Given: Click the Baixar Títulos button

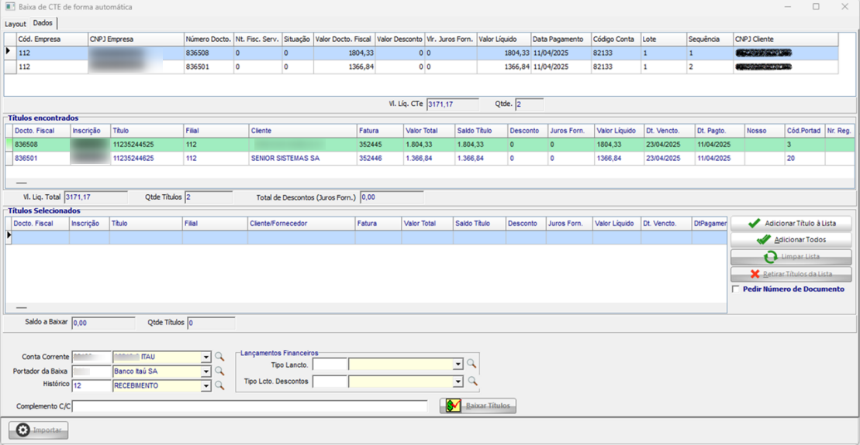Looking at the screenshot, I should point(478,406).
